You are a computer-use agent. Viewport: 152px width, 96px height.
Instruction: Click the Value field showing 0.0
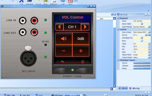pyautogui.click(x=141, y=44)
